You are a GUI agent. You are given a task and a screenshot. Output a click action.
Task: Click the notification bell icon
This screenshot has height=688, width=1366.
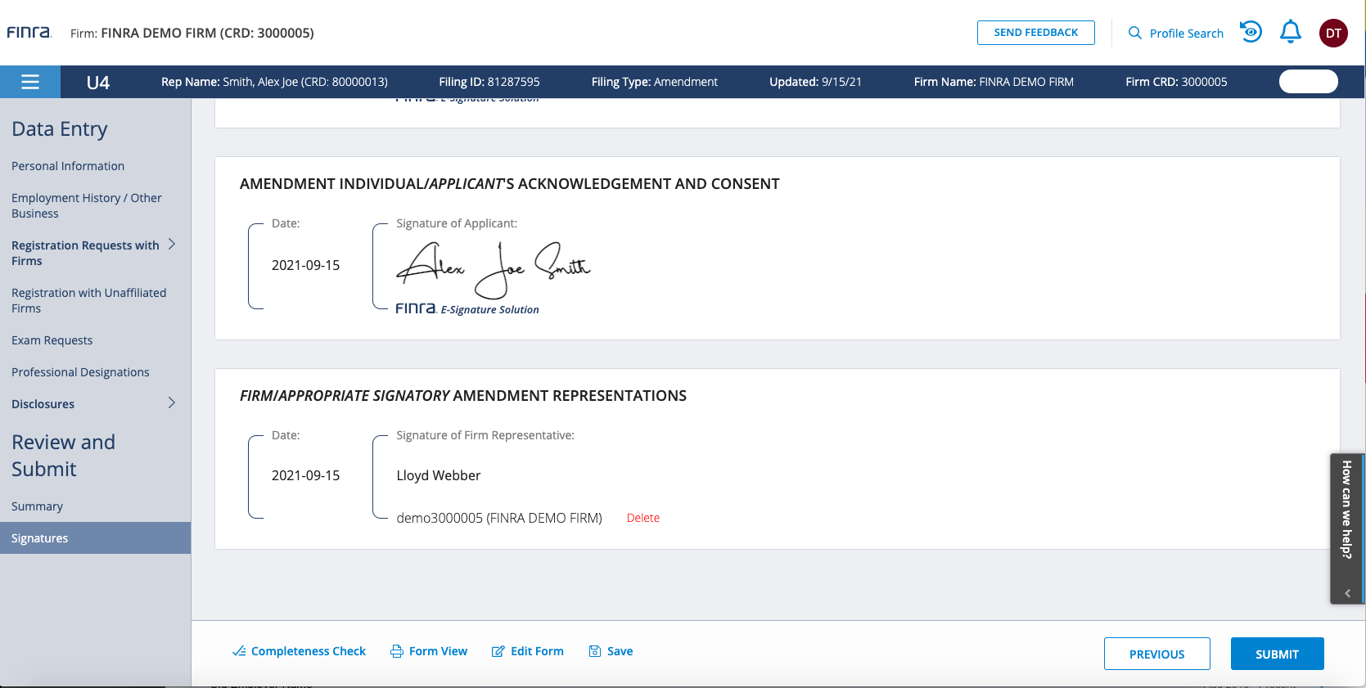1291,32
